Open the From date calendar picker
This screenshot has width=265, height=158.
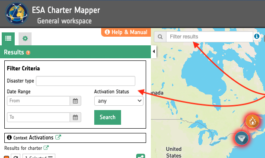(75, 101)
